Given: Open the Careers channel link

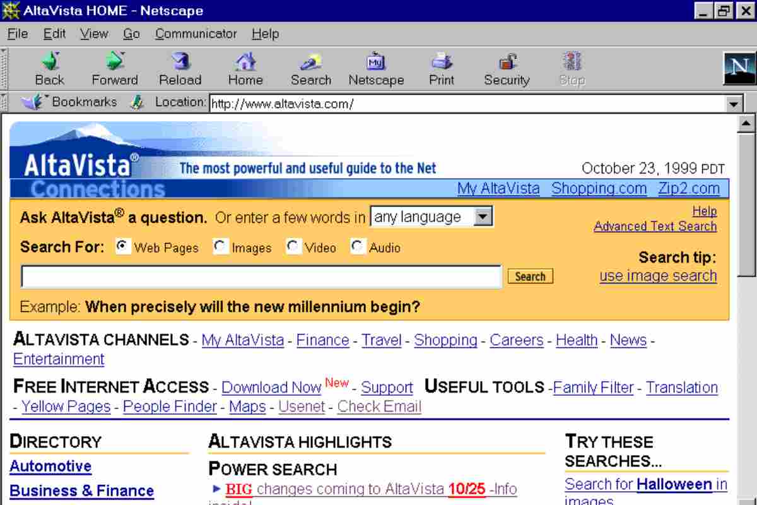Looking at the screenshot, I should 516,340.
